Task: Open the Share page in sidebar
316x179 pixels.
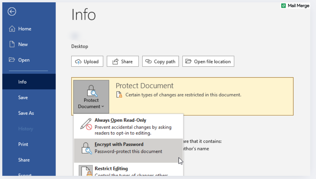Action: point(29,160)
